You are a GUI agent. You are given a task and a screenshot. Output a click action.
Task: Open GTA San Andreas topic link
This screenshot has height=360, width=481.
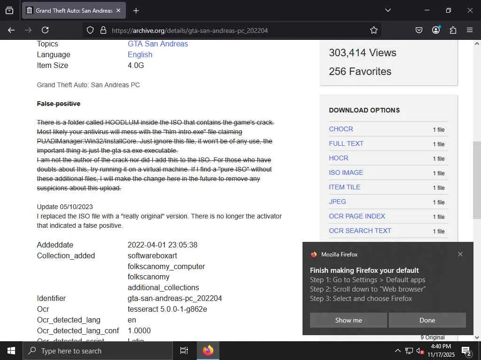[158, 44]
